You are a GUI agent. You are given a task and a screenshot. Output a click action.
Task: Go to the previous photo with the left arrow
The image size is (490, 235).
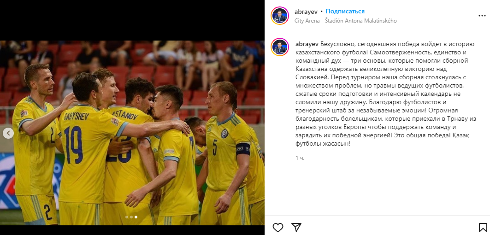(x=8, y=133)
